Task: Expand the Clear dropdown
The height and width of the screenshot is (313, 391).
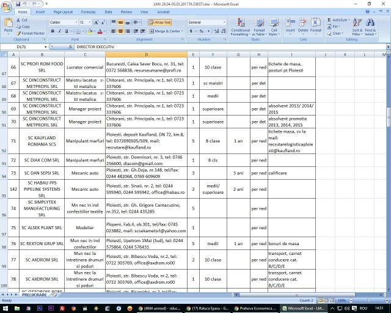Action: point(343,33)
